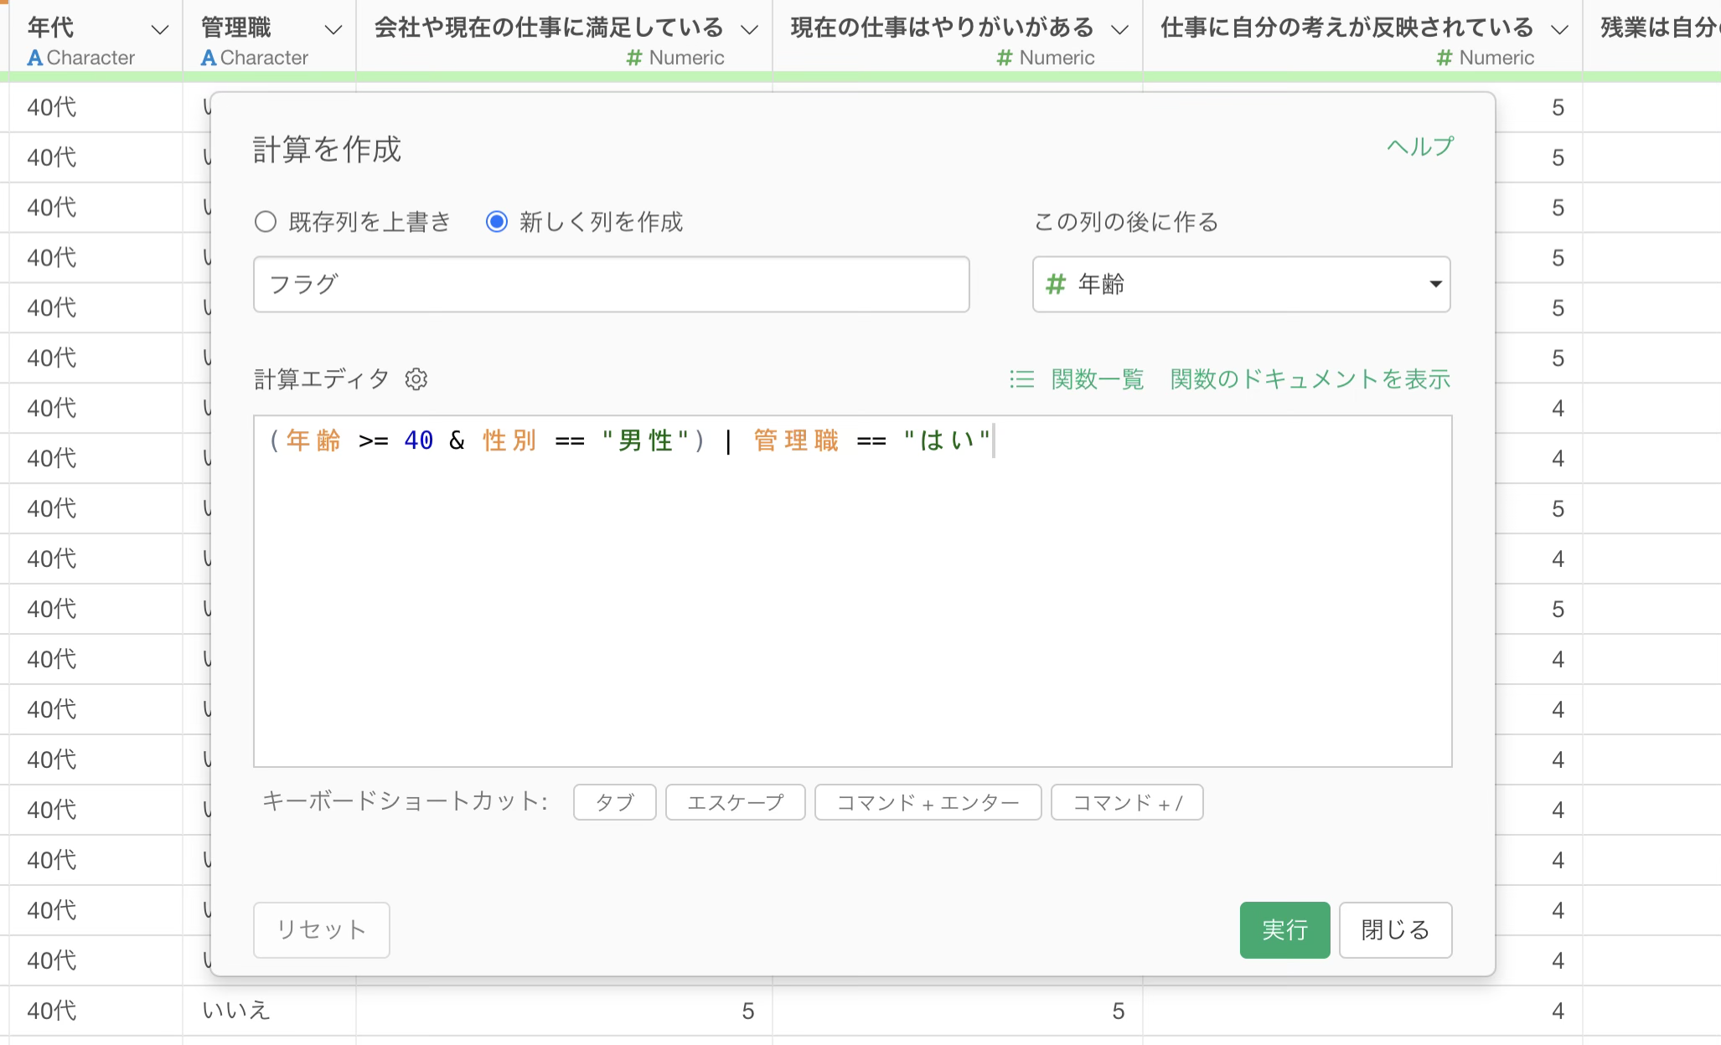Select the 既存列を上書き radio button
1721x1045 pixels.
point(266,222)
